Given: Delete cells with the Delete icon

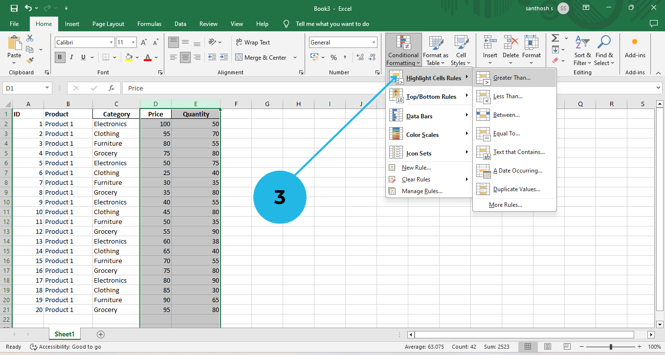Looking at the screenshot, I should pos(510,50).
